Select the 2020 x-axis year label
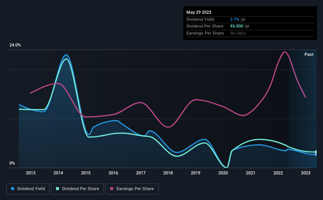The width and height of the screenshot is (323, 200). [223, 173]
